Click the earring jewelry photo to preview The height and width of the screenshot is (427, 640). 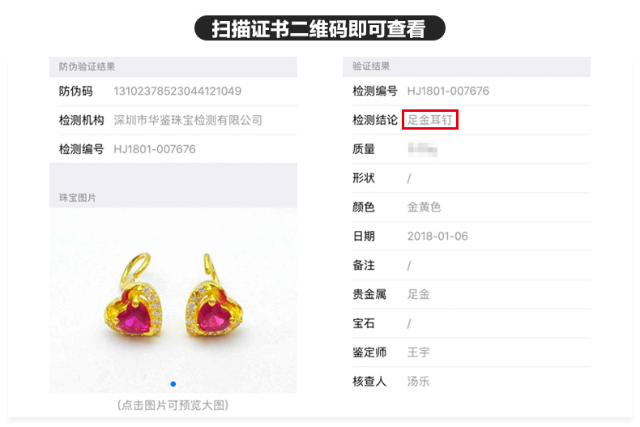point(173,300)
